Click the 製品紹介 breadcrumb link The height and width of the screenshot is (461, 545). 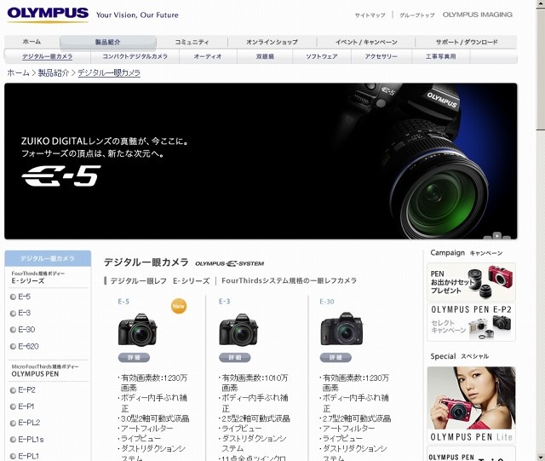(x=54, y=72)
